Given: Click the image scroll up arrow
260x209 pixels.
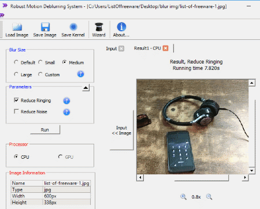Looking at the screenshot, I should (252, 83).
